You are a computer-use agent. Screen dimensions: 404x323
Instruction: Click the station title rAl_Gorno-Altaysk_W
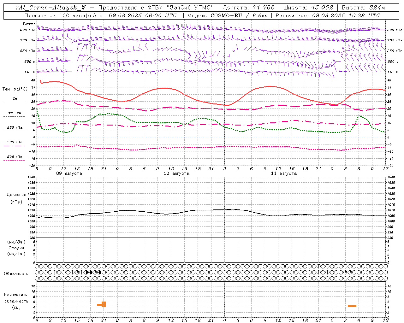point(50,8)
